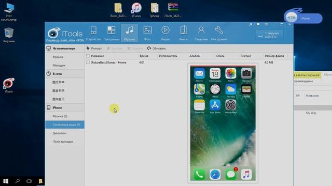Tap the Calendar app on phone preview
Image resolution: width=332 pixels, height=186 pixels.
[x=215, y=73]
